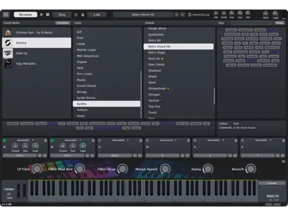Screen dimensions: 288x216
Task: Open oscillator C Wavetable type dropdown
Action: (120, 140)
